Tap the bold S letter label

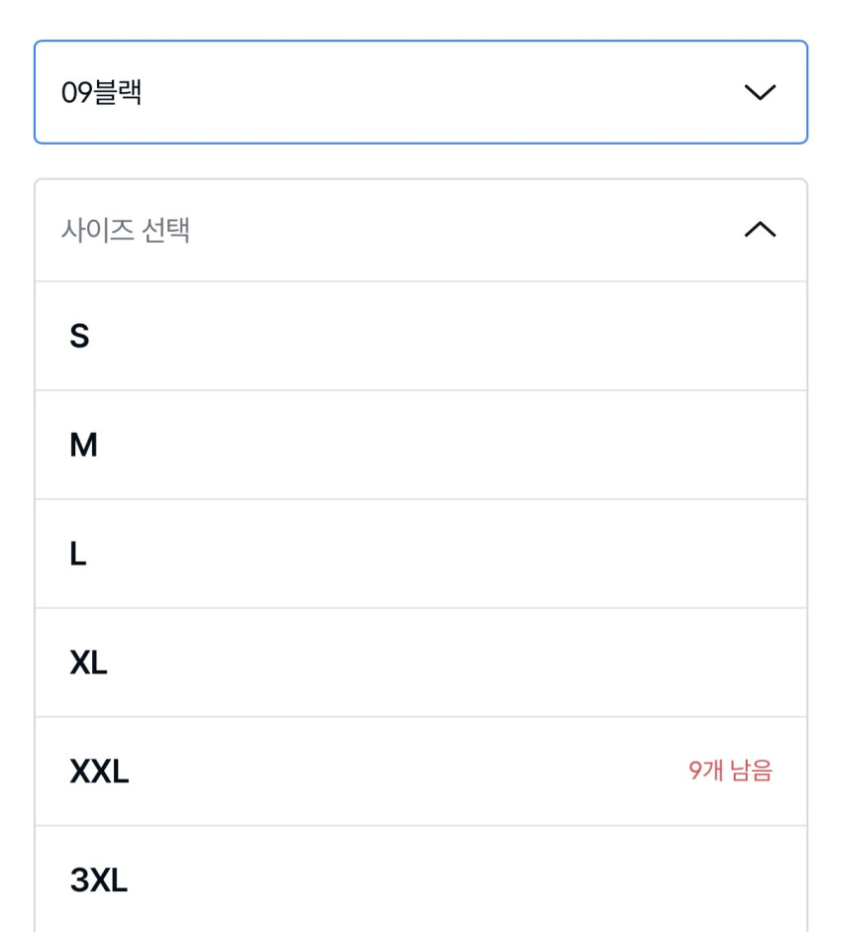(79, 337)
